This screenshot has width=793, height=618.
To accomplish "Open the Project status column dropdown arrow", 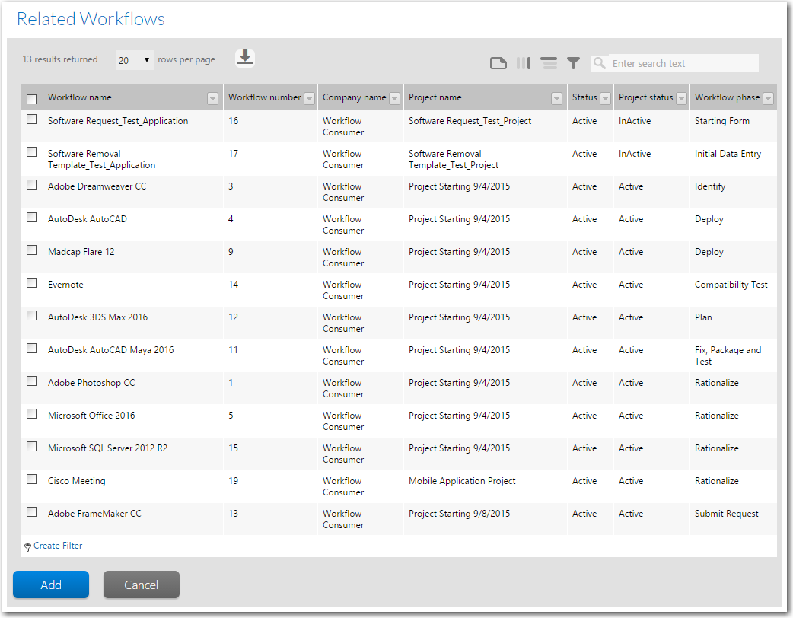I will pyautogui.click(x=682, y=99).
